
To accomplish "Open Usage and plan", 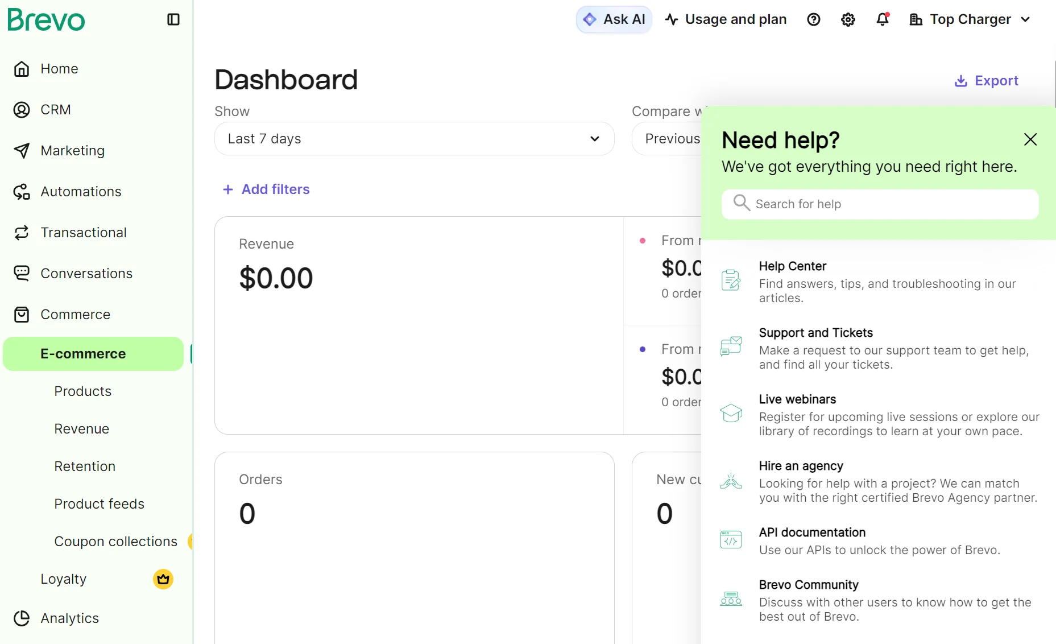I will click(x=726, y=19).
